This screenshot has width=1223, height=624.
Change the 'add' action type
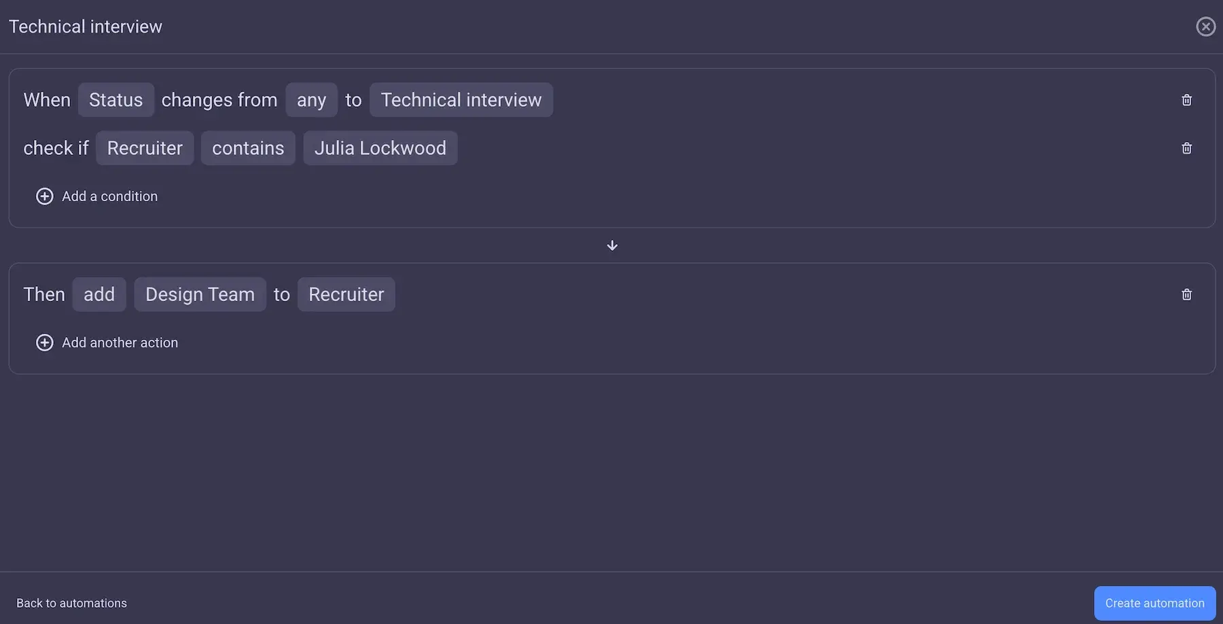[99, 294]
